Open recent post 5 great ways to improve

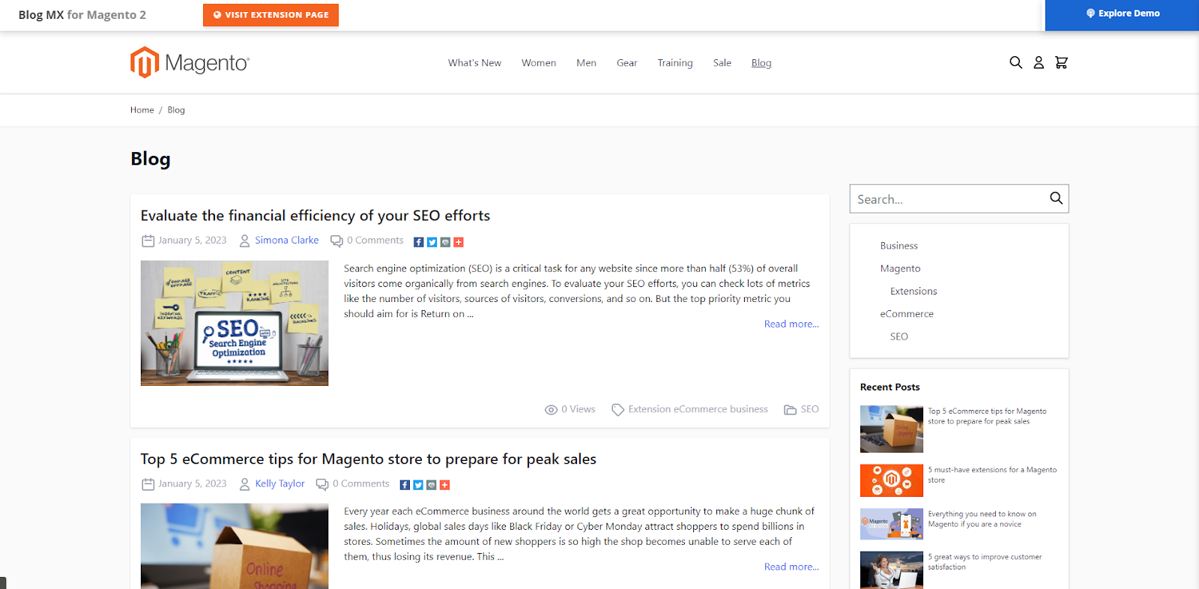click(x=985, y=562)
